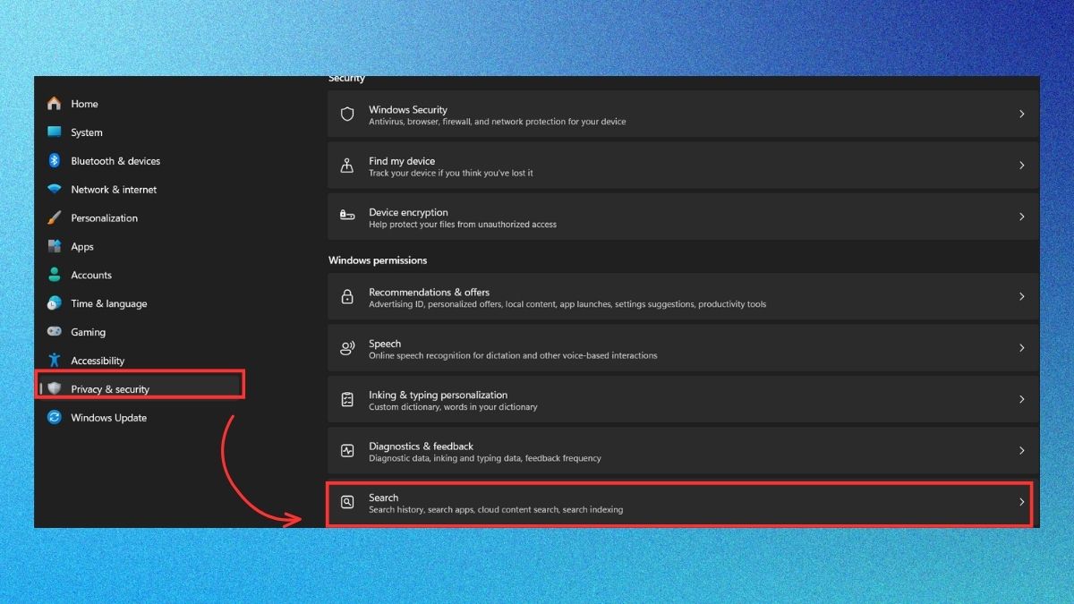
Task: Click 'Custom dictionary' description text
Action: point(453,407)
